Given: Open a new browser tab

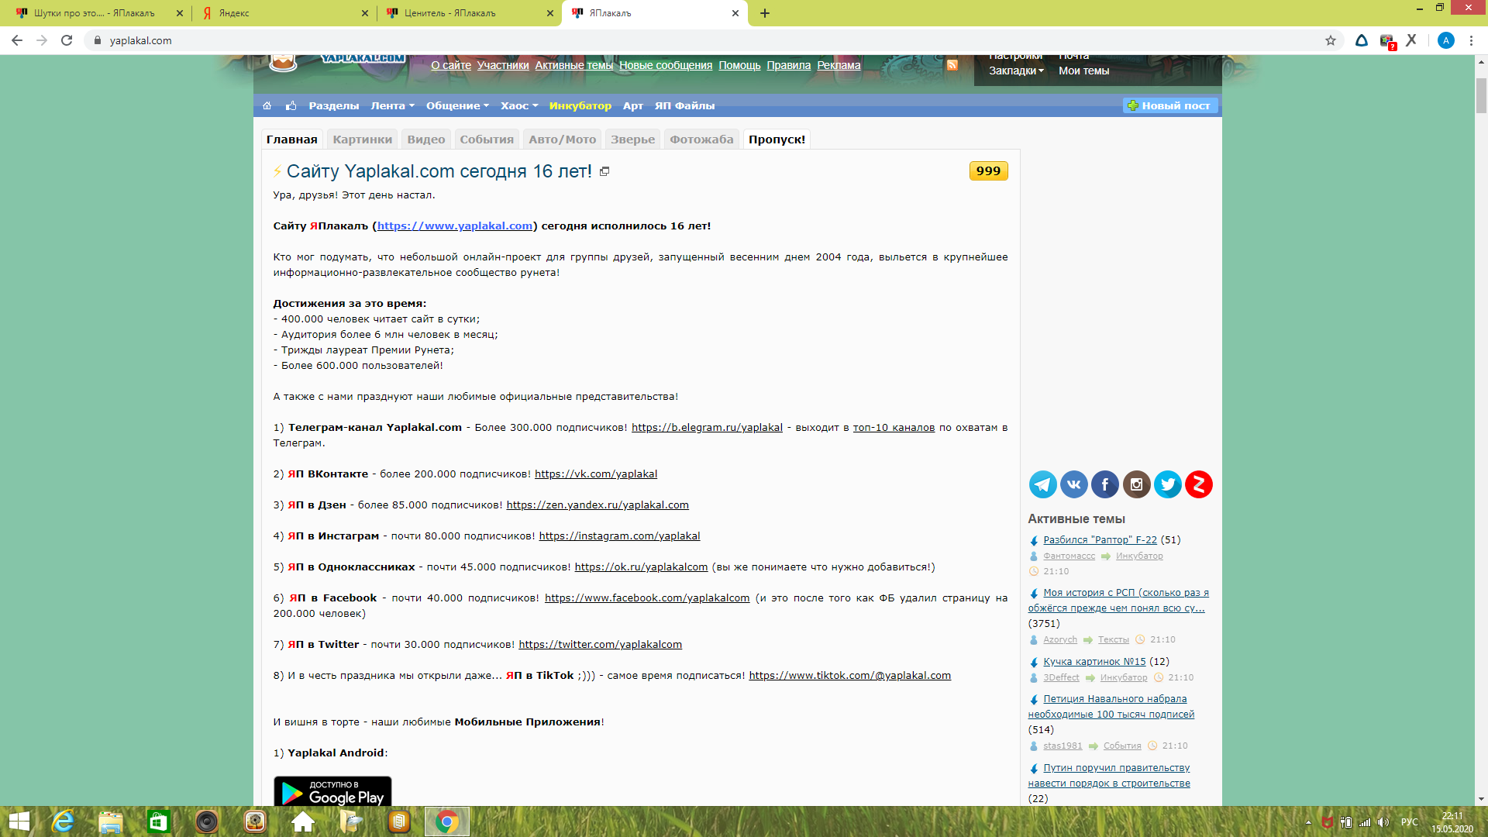Looking at the screenshot, I should [x=765, y=13].
